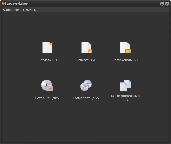
Task: Click the Создать ISO document icon with star
Action: pos(48,47)
